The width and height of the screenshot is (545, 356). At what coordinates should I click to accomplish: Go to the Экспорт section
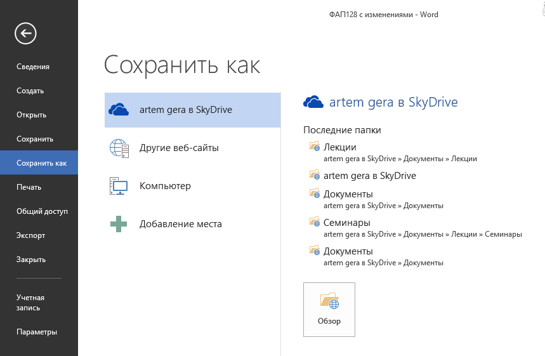tap(30, 235)
